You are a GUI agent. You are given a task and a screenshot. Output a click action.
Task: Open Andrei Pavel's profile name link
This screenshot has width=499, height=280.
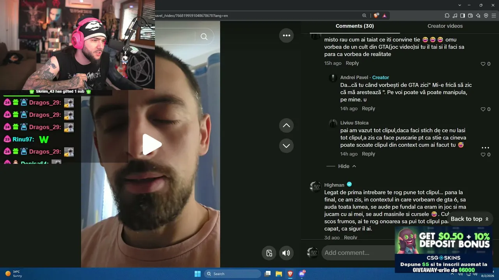point(354,77)
